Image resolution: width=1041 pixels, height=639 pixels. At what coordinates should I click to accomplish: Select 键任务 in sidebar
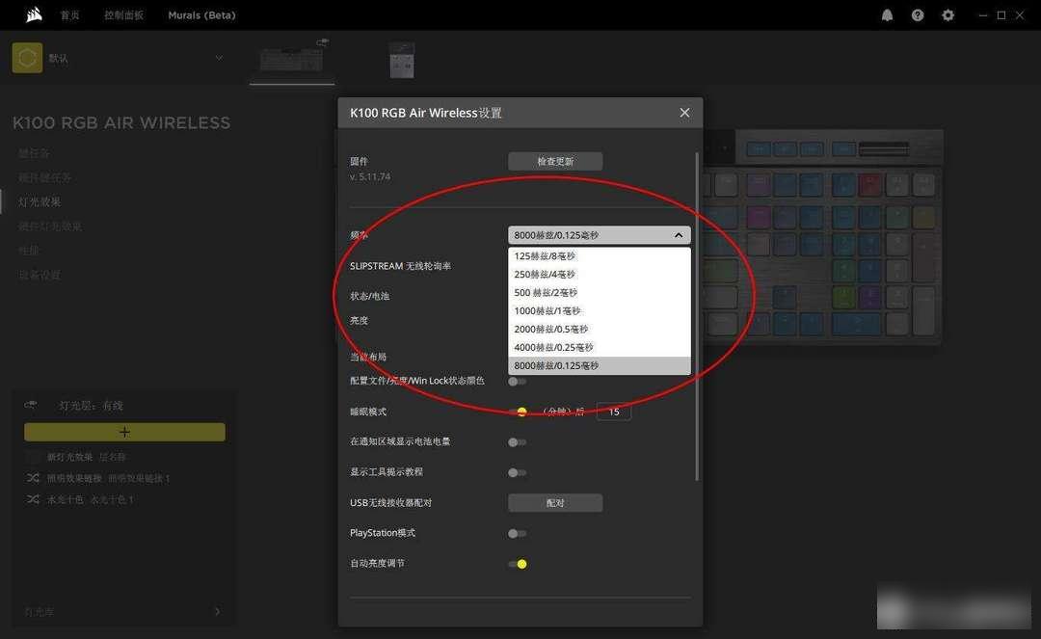point(34,153)
